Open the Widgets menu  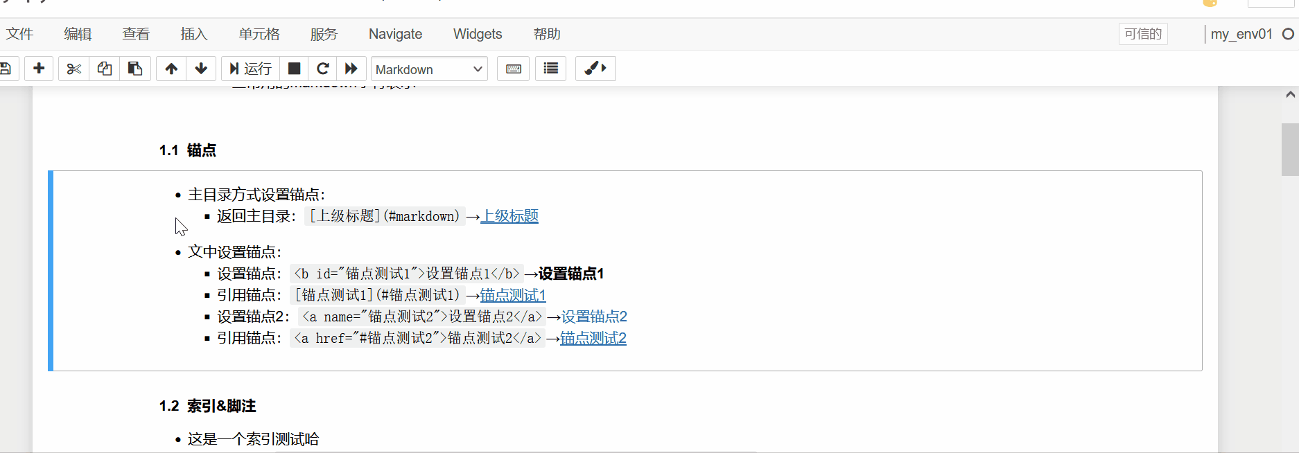coord(477,34)
